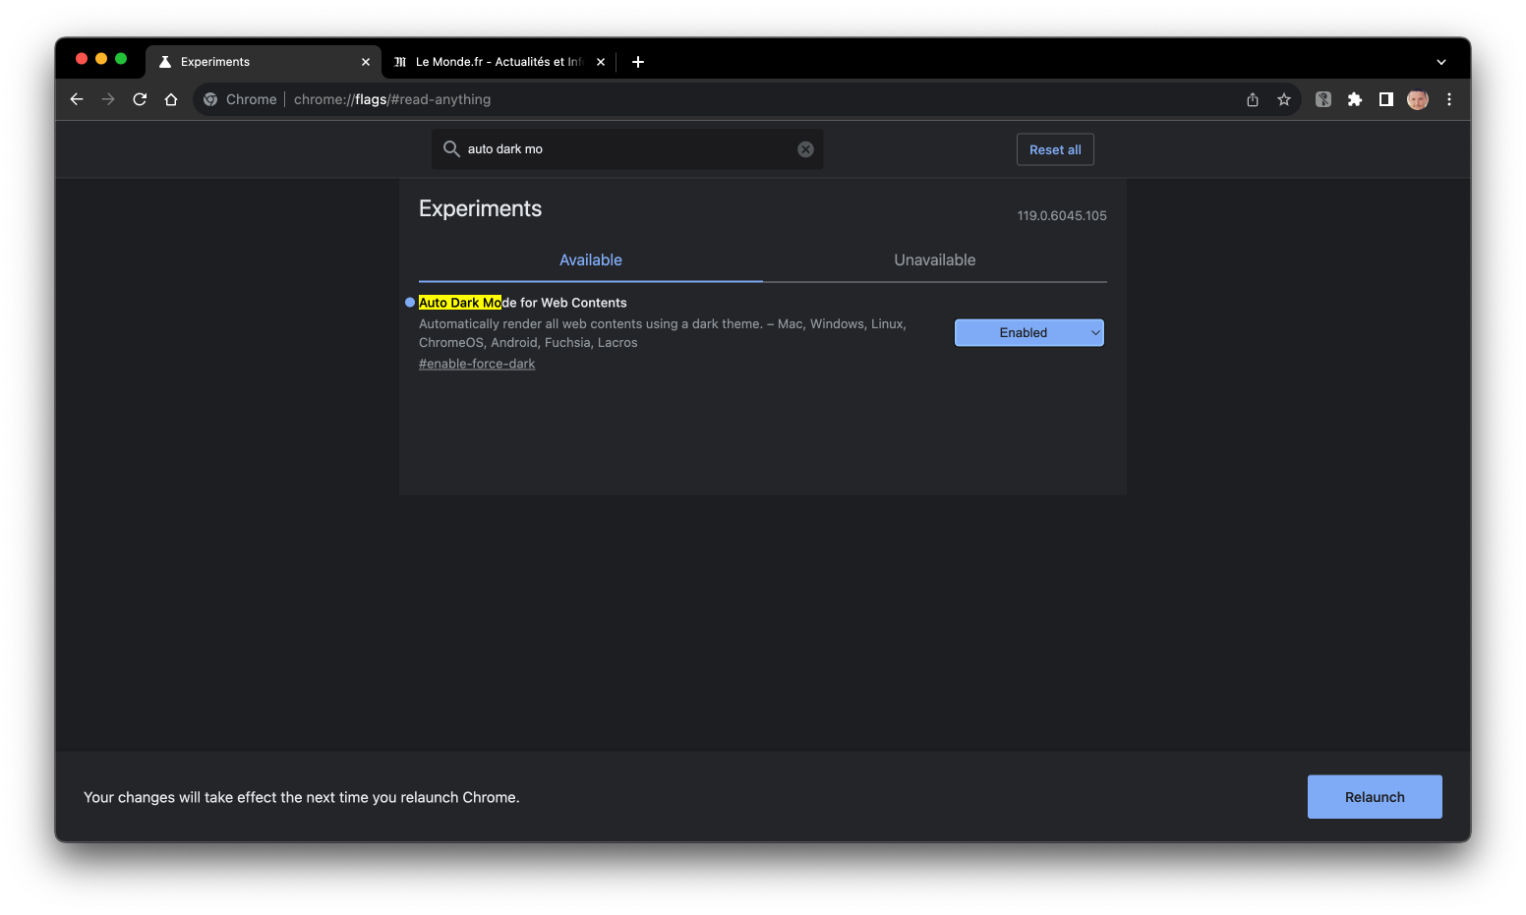Switch to the Unavailable tab

click(x=934, y=260)
